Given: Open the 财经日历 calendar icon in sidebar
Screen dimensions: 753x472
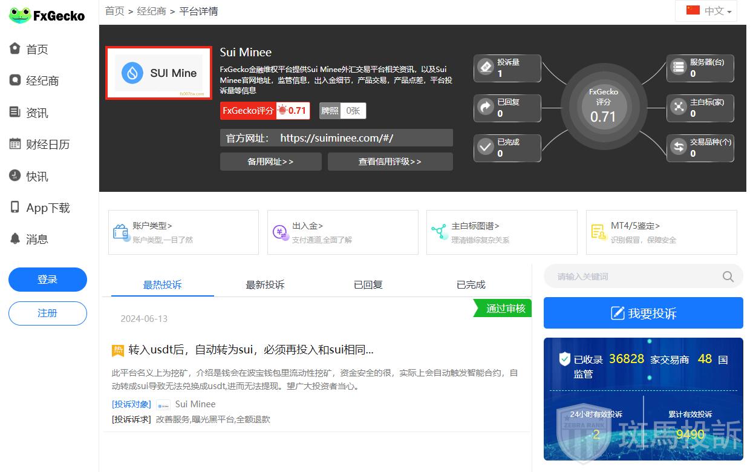Looking at the screenshot, I should pyautogui.click(x=15, y=144).
